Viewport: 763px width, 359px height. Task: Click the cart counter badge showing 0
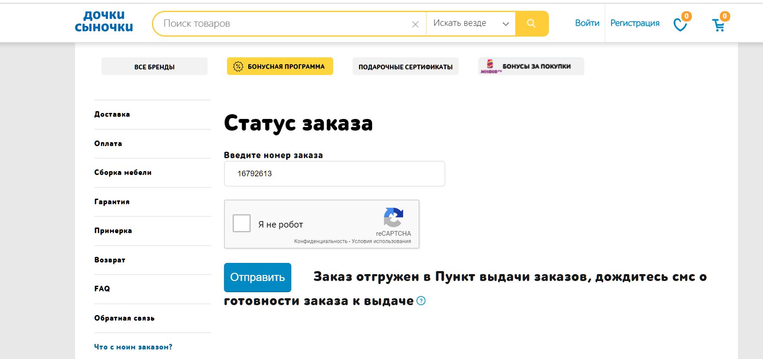point(725,16)
